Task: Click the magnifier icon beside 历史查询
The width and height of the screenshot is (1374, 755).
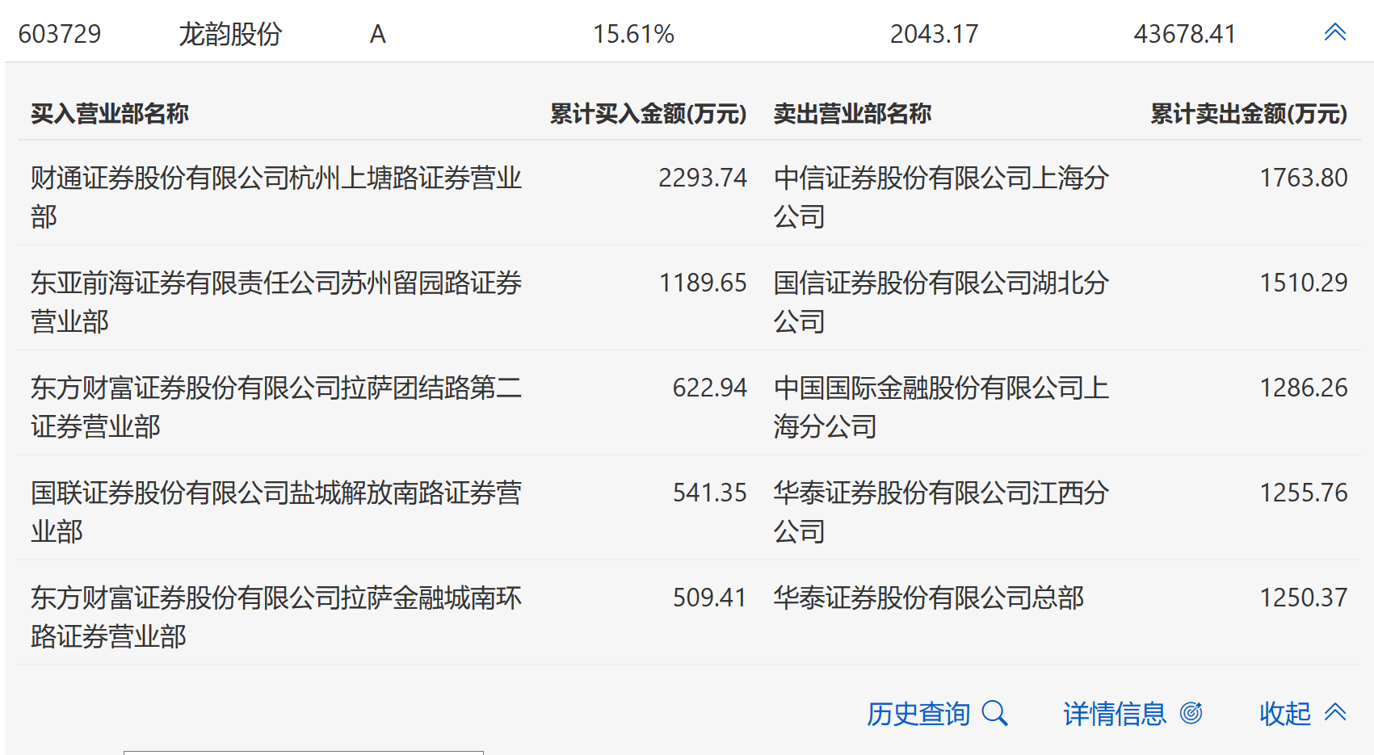Action: pyautogui.click(x=994, y=713)
